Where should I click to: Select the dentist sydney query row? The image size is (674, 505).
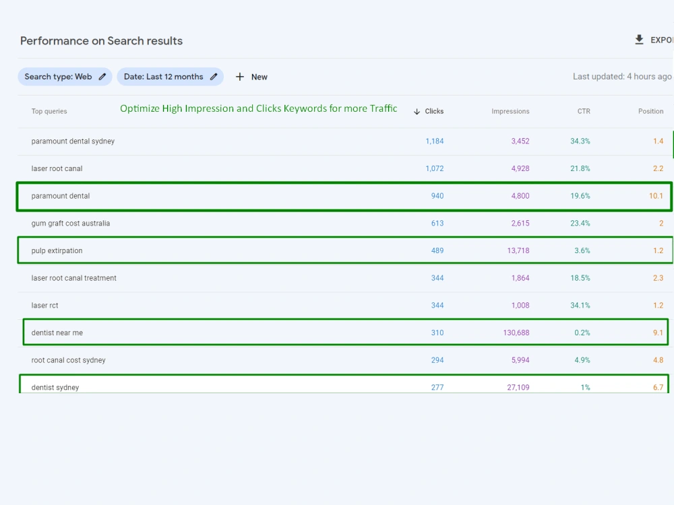pos(345,385)
